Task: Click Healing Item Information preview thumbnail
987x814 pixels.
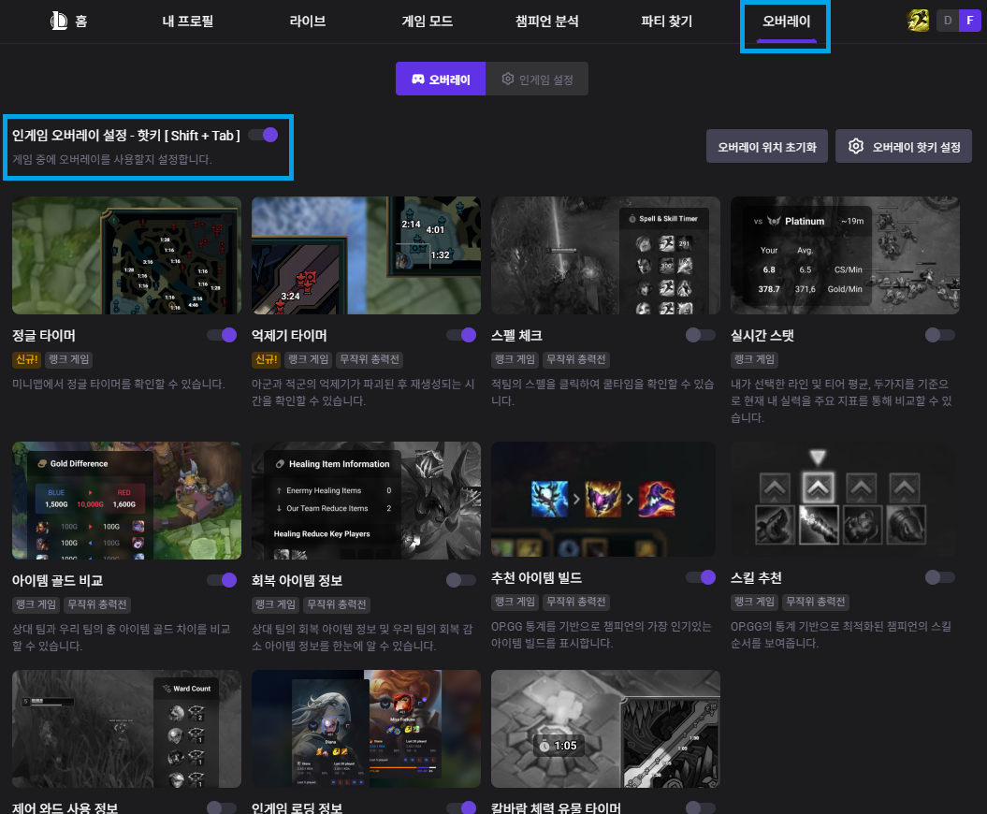Action: tap(367, 501)
